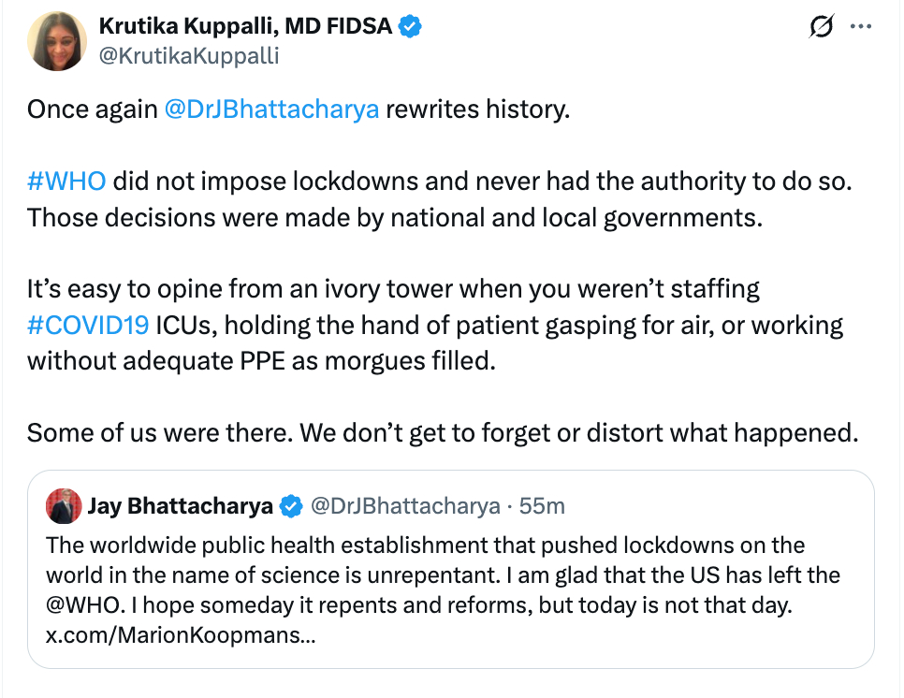Open the three-dot more options menu
The height and width of the screenshot is (698, 904).
coord(860,28)
